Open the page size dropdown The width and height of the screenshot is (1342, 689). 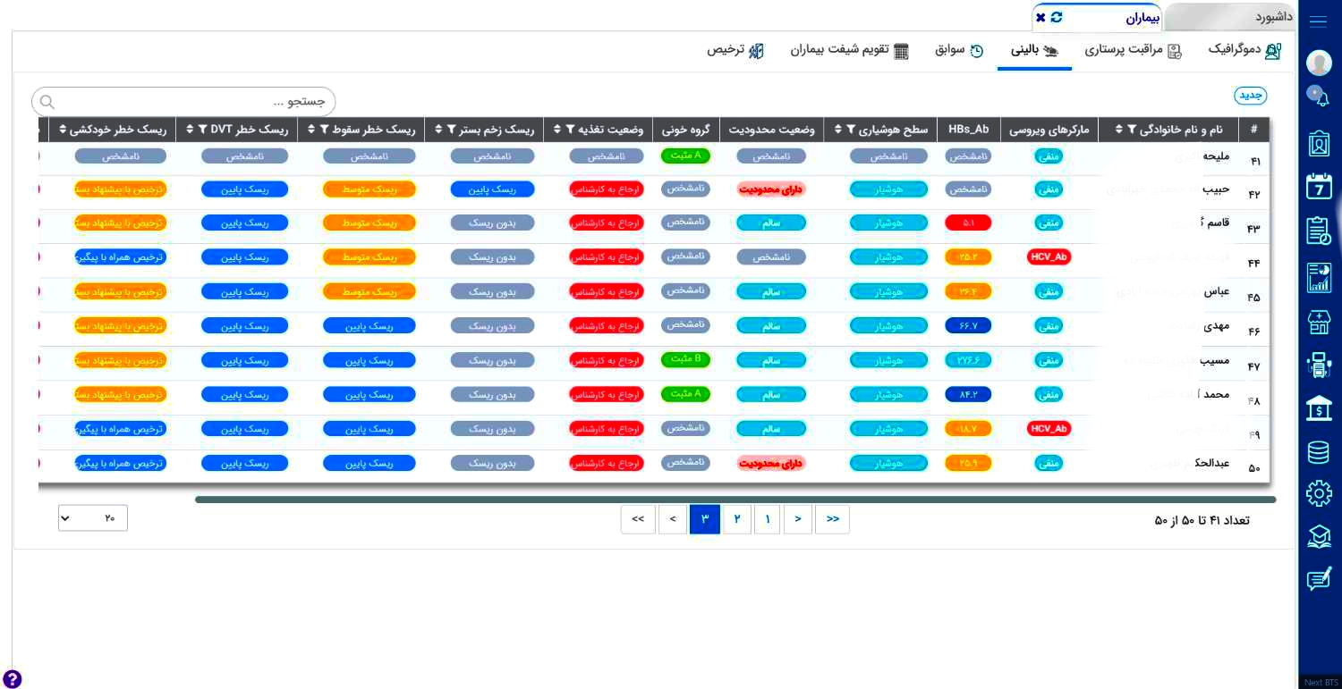93,518
